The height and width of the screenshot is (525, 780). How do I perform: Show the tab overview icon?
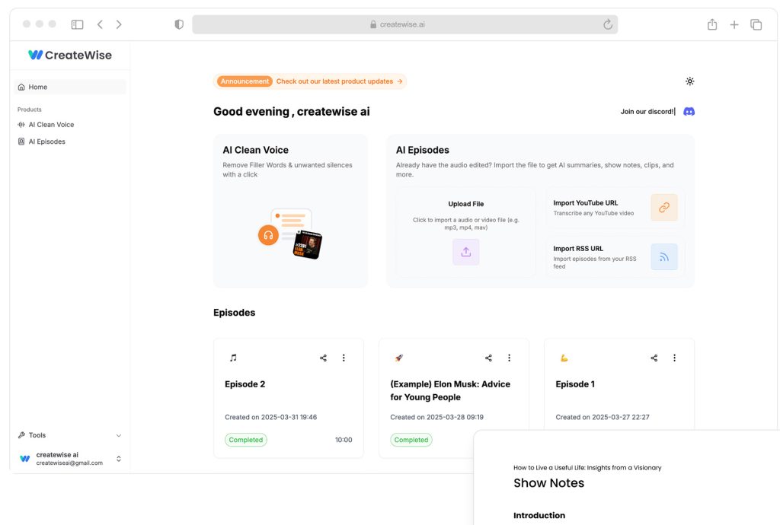[756, 24]
